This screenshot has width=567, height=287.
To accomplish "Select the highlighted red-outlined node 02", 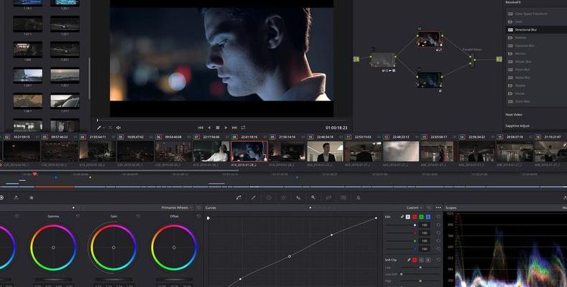I will click(430, 39).
